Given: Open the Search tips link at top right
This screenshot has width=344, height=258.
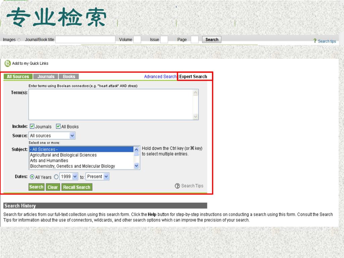Looking at the screenshot, I should tap(327, 41).
